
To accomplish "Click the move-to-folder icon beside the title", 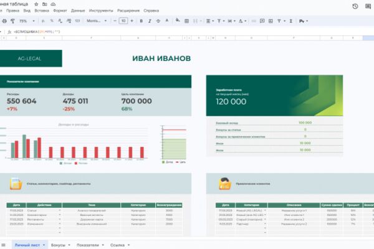I will tap(45, 4).
